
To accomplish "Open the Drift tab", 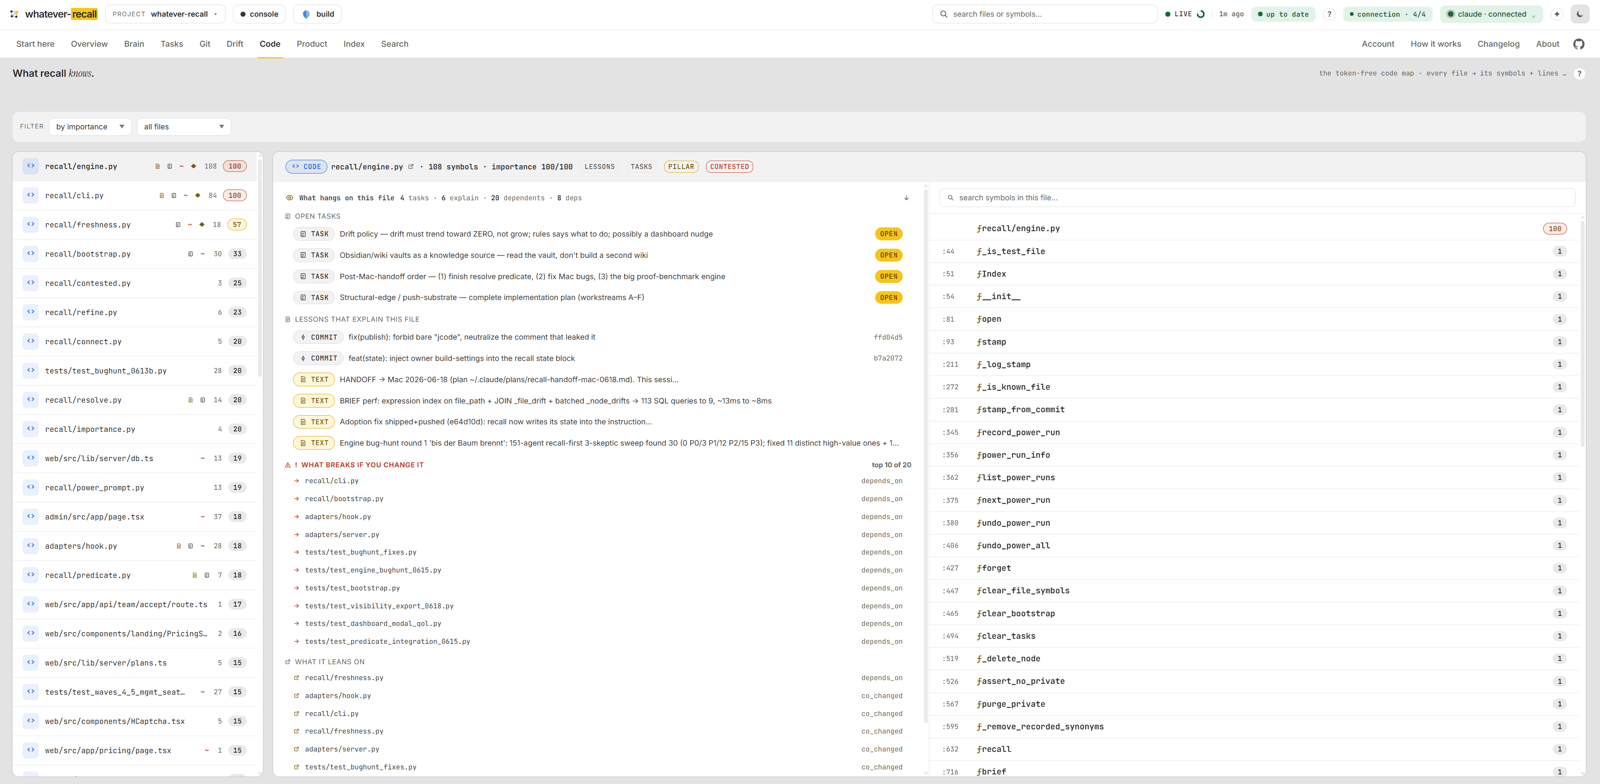I will point(235,44).
